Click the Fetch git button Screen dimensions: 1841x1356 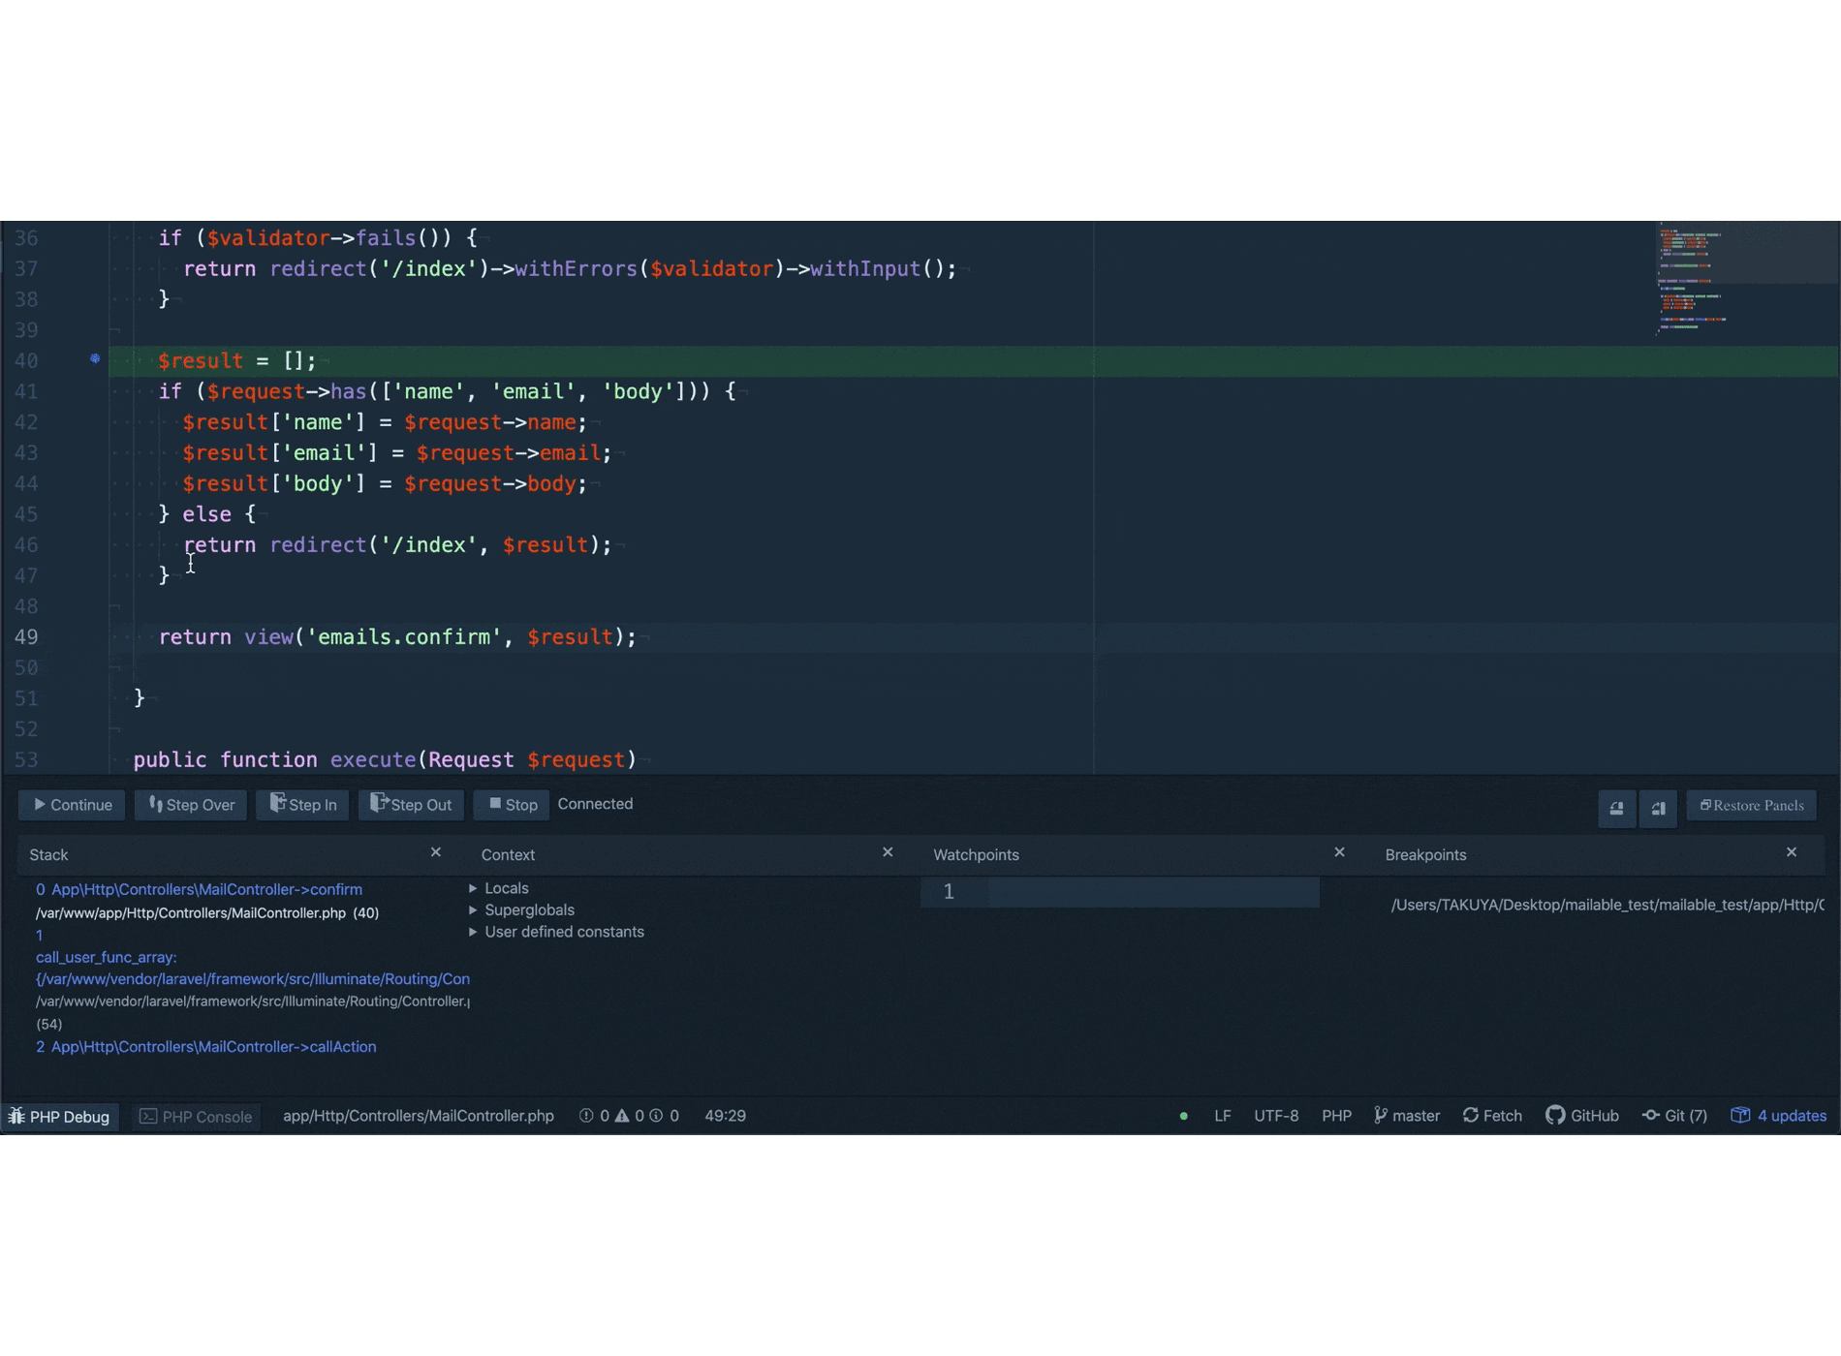click(x=1492, y=1116)
